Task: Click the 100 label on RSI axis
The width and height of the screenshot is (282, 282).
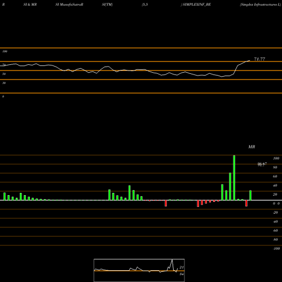Action: click(x=5, y=51)
